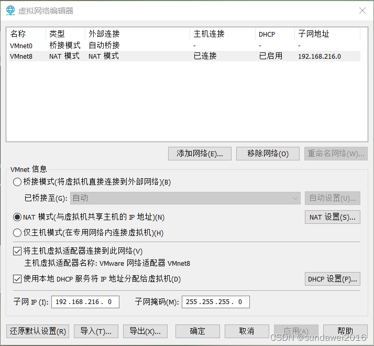
Task: Toggle 使用本地 DHCP 服务 checkbox
Action: (x=17, y=279)
